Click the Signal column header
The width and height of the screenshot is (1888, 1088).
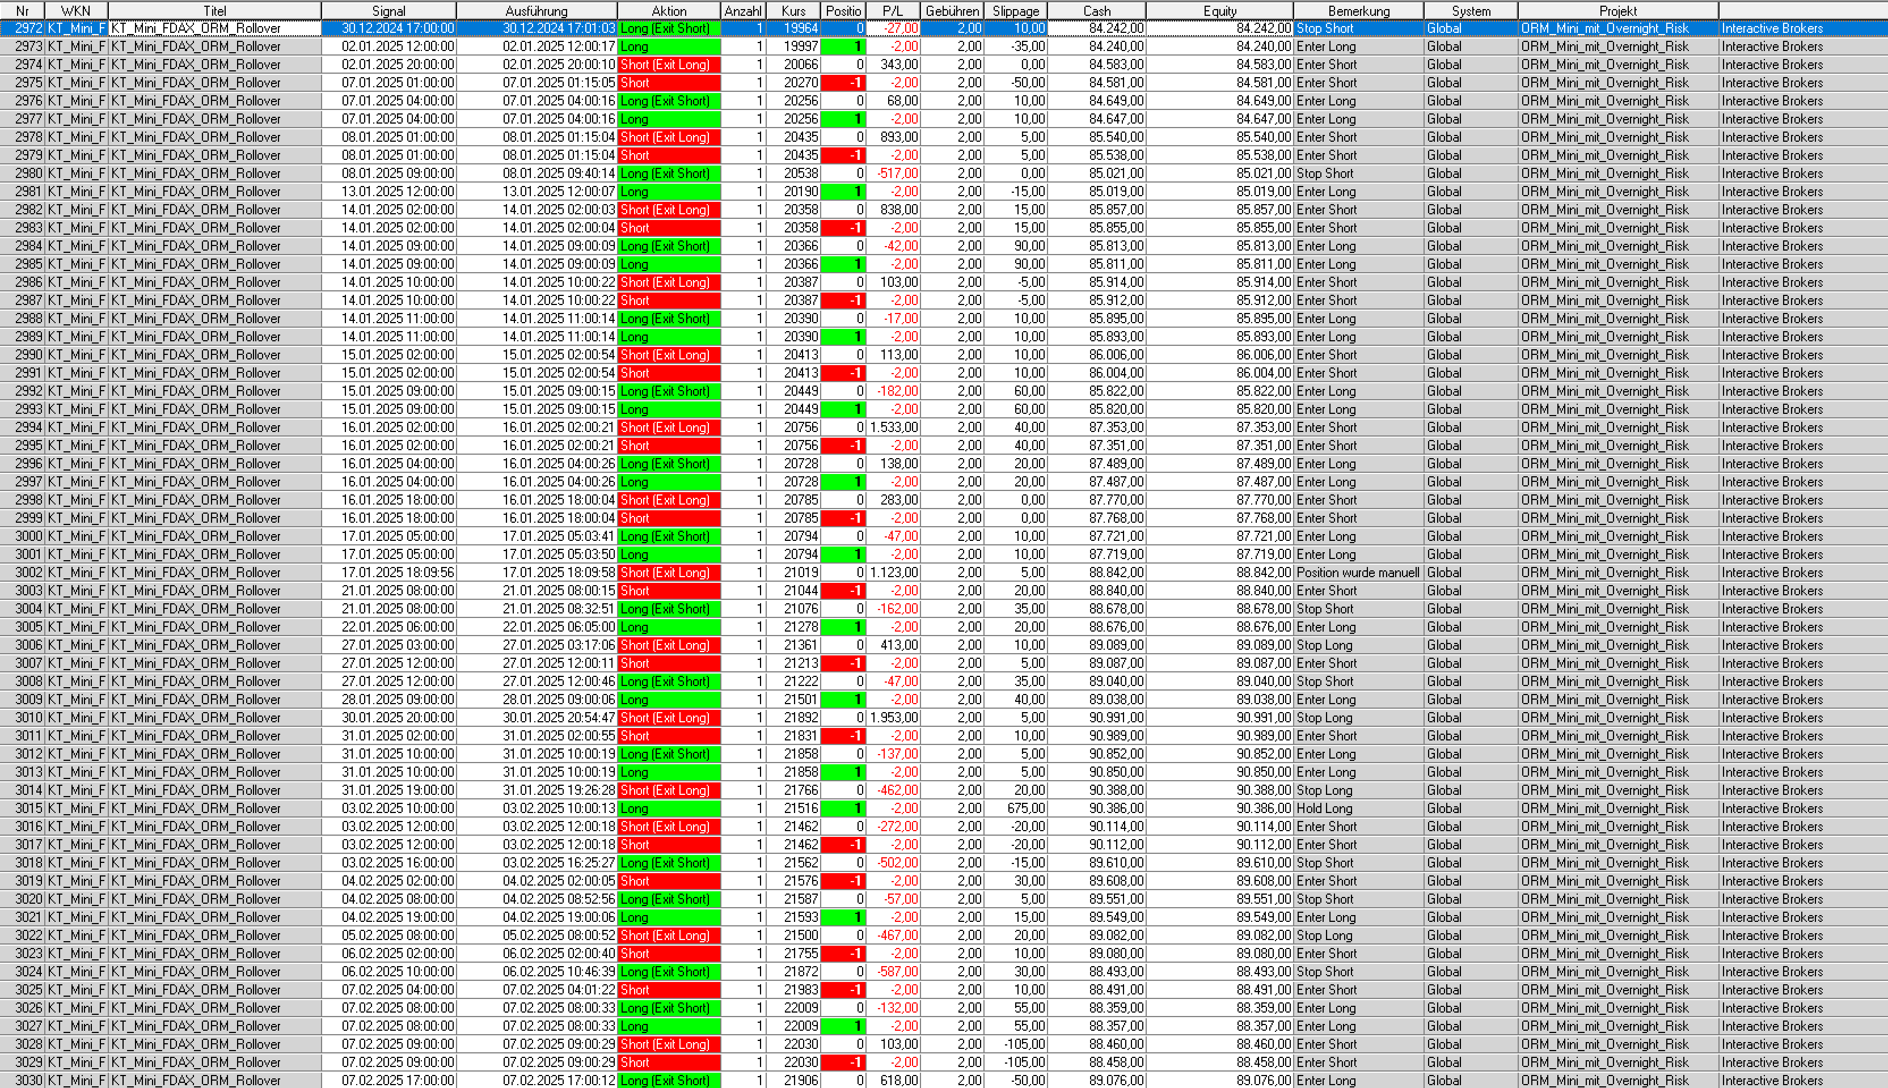388,10
